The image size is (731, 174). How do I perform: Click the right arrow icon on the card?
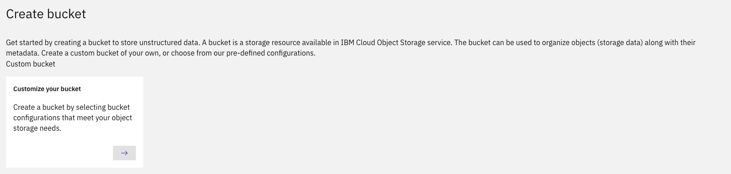(124, 153)
